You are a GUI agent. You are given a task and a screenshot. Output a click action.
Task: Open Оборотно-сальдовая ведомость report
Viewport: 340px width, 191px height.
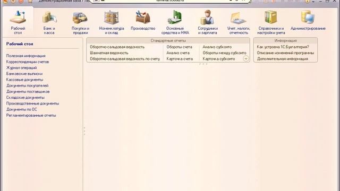point(117,47)
